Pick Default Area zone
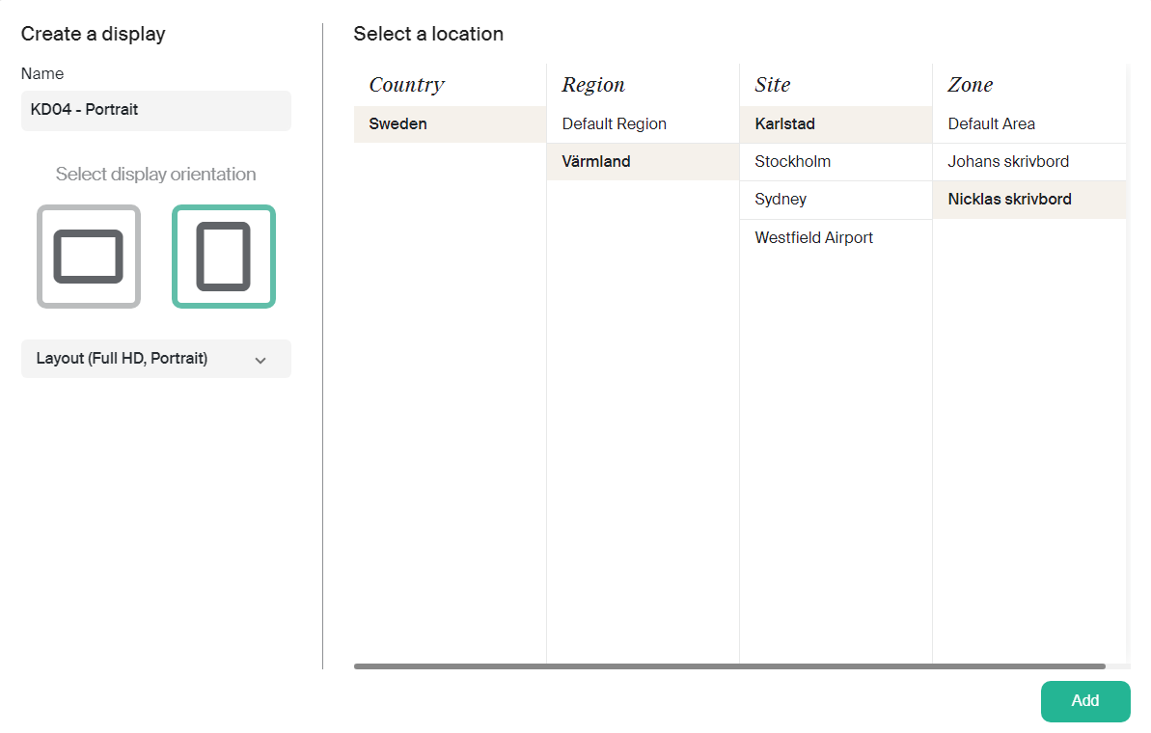 point(1029,124)
